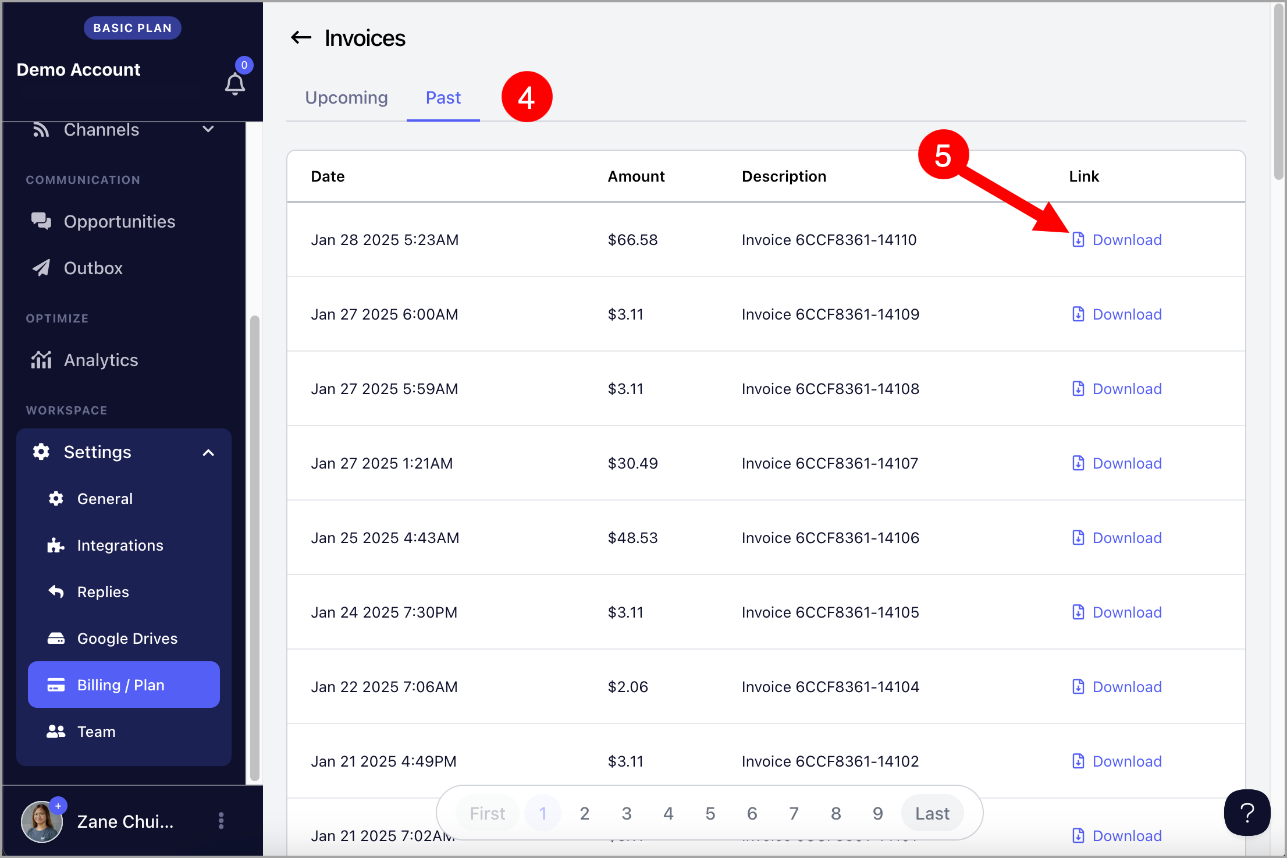
Task: Click the Google Drives disk icon
Action: click(x=56, y=639)
